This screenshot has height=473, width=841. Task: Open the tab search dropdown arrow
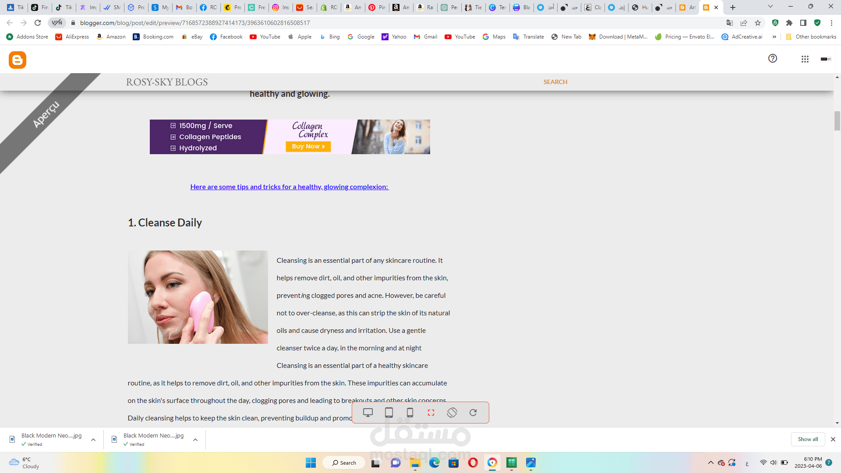[770, 7]
